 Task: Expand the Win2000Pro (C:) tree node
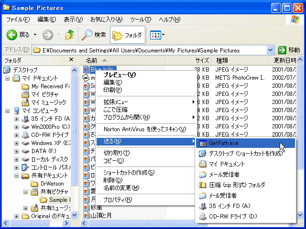coord(16,127)
